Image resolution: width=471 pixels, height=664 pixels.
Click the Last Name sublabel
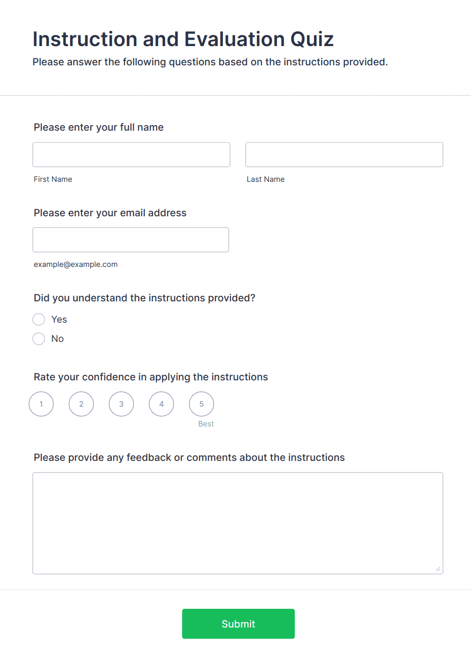click(x=265, y=179)
